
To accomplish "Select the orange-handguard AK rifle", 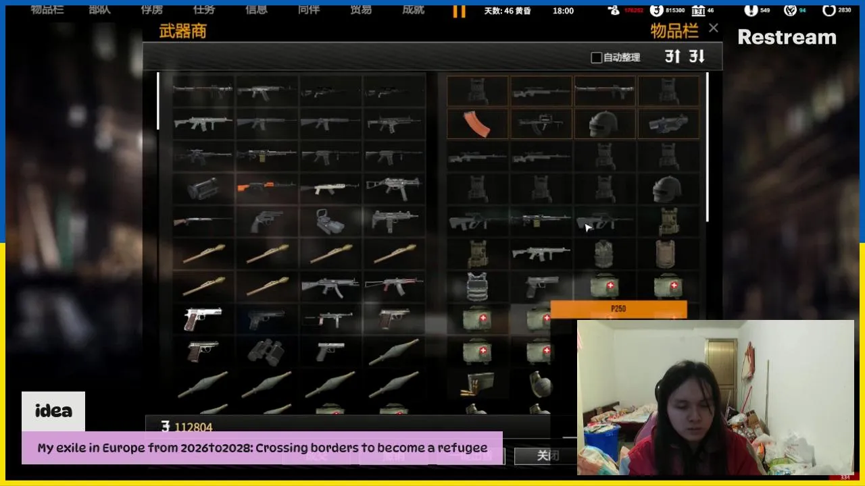I will pos(266,187).
